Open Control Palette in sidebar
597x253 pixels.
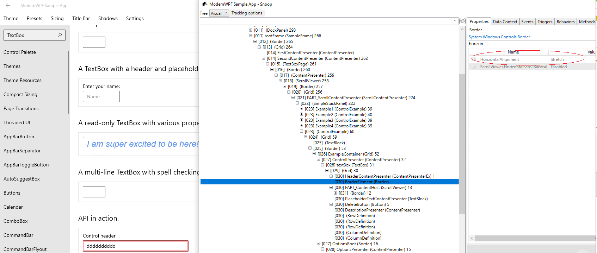20,52
